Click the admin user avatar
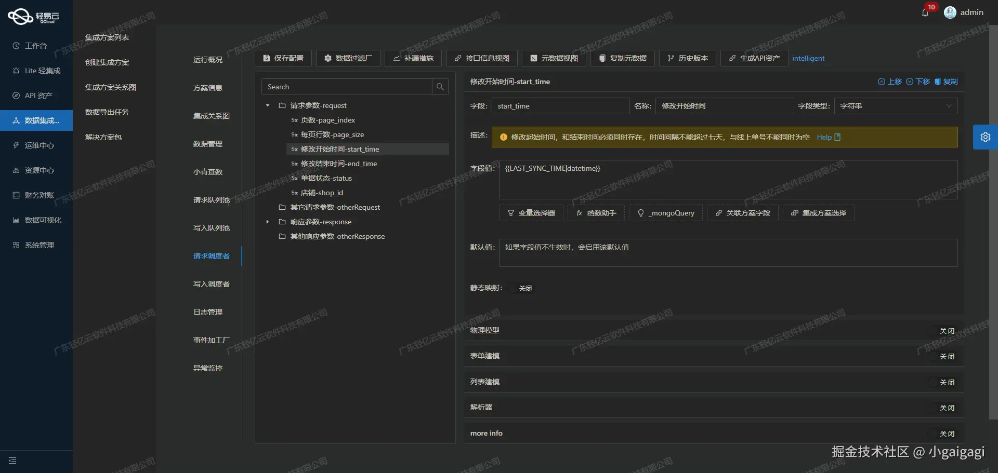This screenshot has height=473, width=998. [x=950, y=12]
